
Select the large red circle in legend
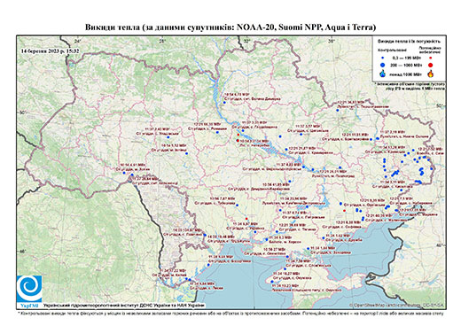coord(431,65)
